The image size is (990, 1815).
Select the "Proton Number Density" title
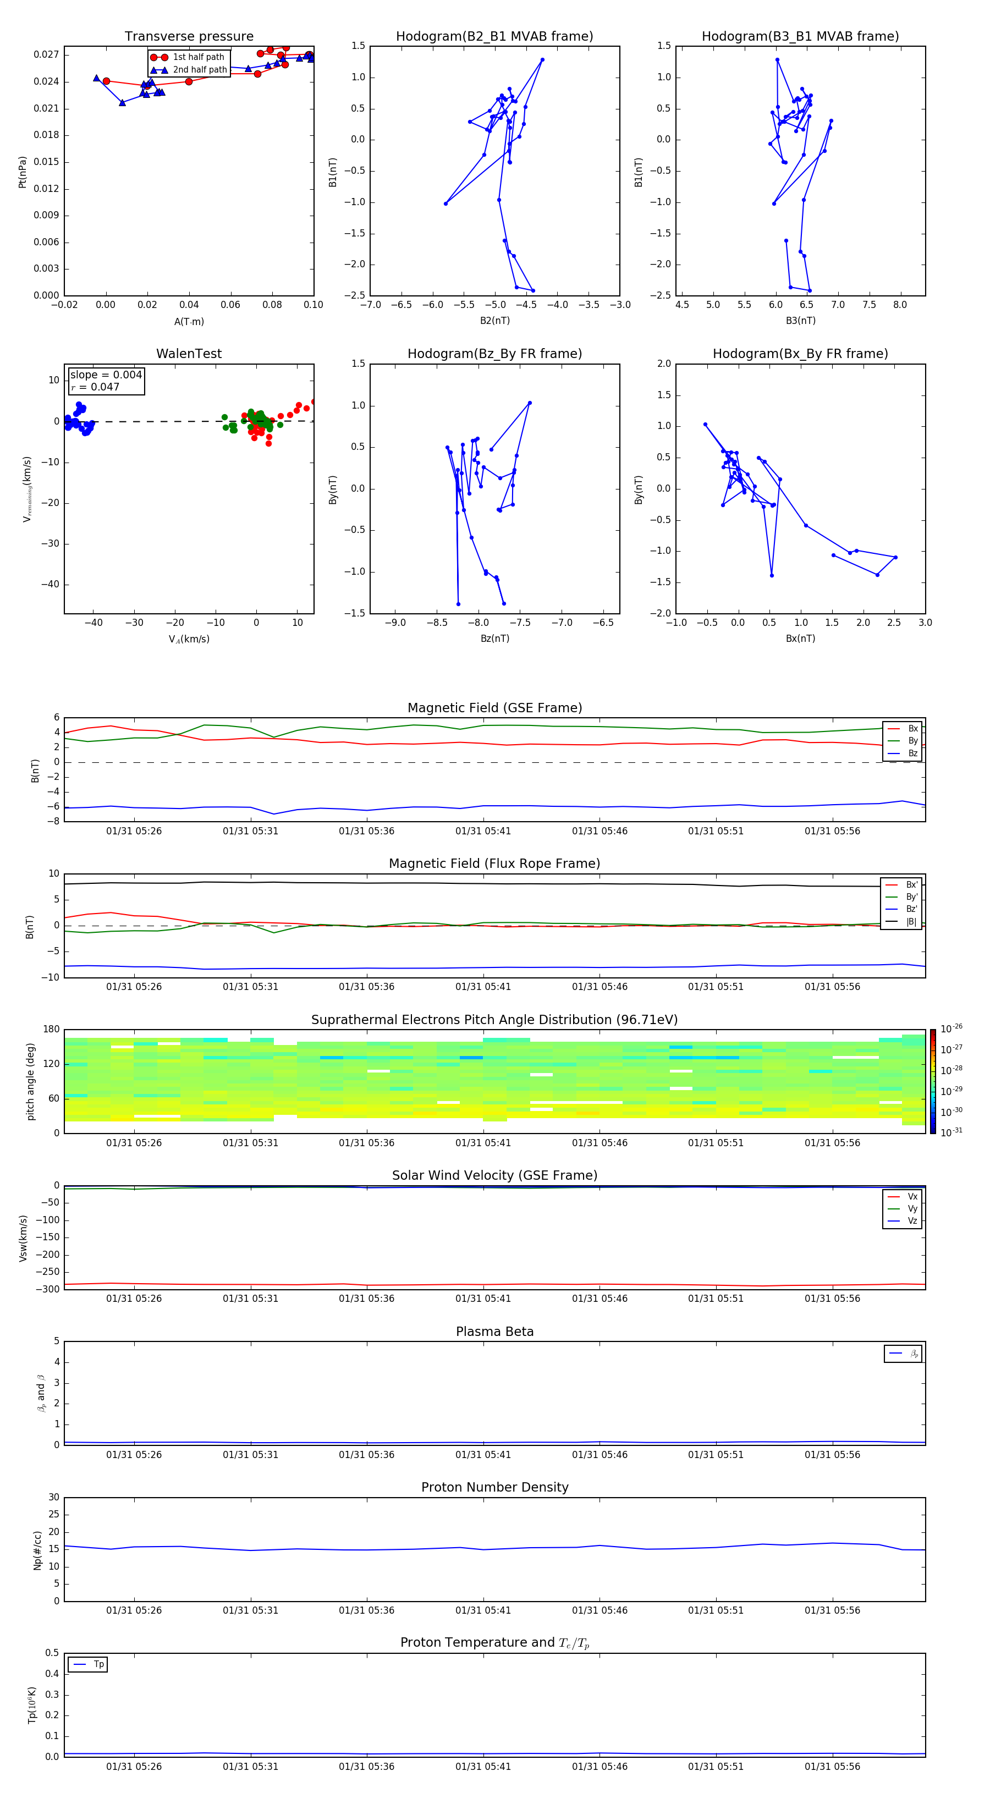[494, 1488]
